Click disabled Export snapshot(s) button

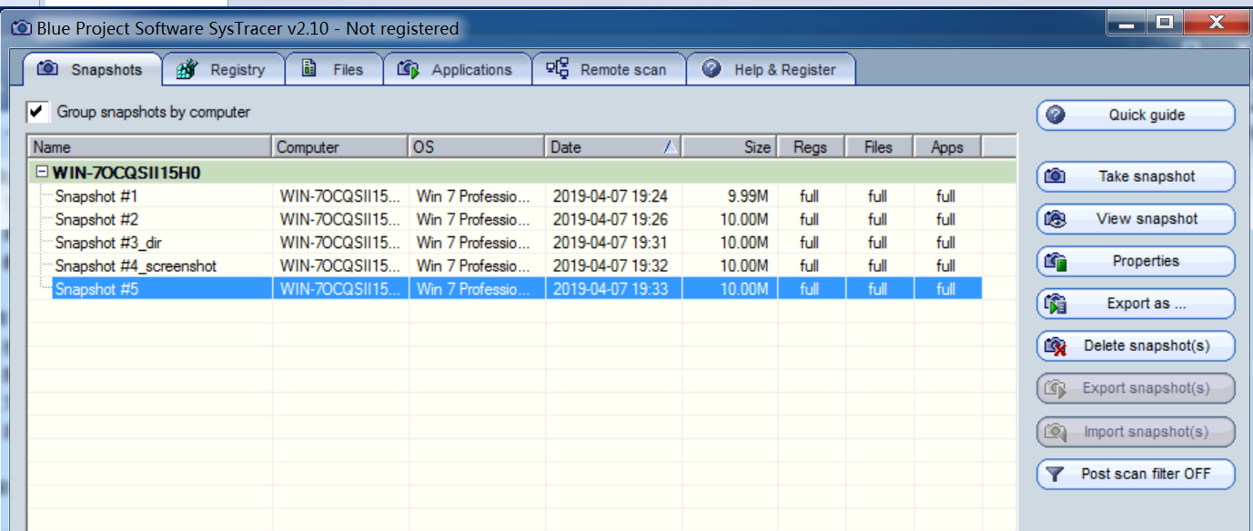[1136, 388]
